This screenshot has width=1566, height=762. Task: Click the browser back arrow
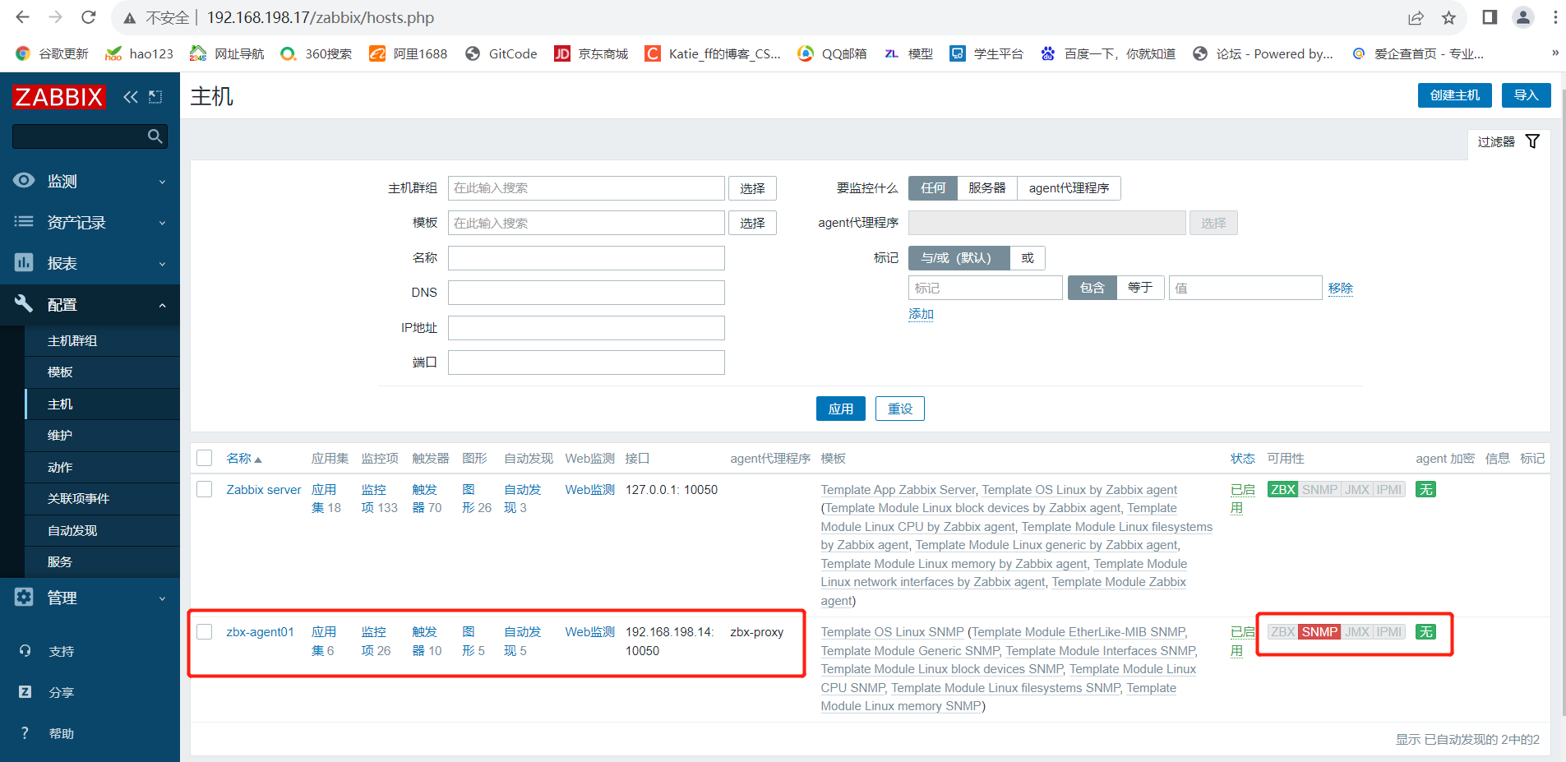(x=22, y=17)
